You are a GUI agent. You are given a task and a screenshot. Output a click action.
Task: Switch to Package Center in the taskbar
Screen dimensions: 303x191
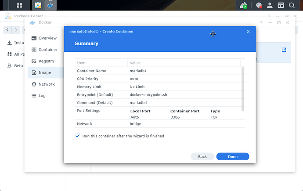click(x=38, y=6)
